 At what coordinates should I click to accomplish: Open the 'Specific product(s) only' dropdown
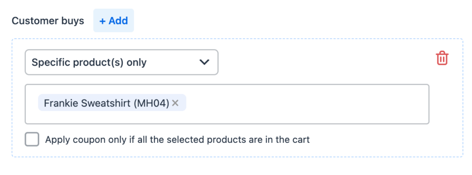tap(122, 62)
